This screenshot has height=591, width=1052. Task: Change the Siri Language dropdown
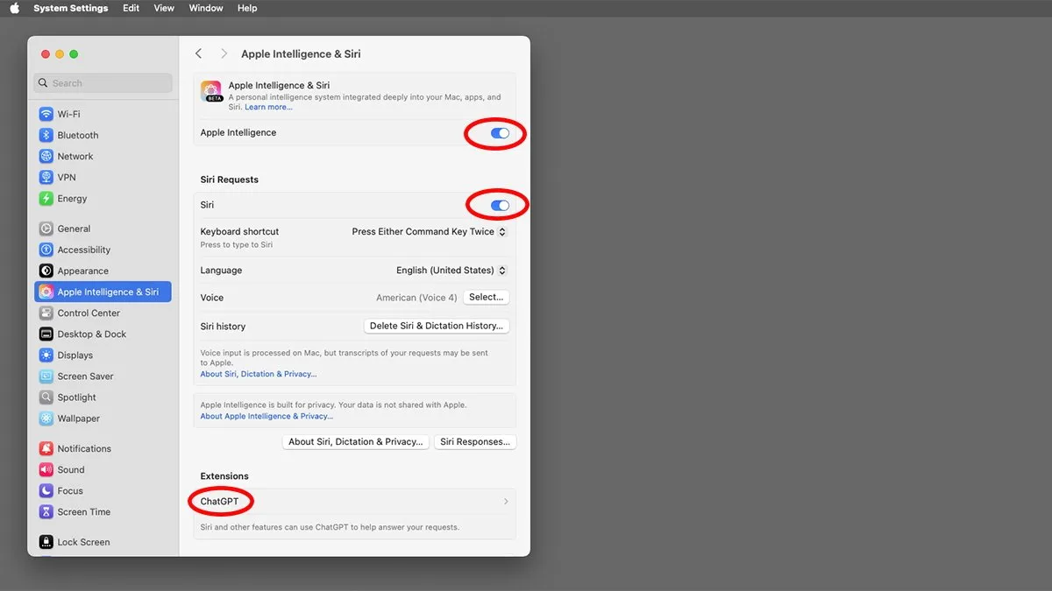450,270
